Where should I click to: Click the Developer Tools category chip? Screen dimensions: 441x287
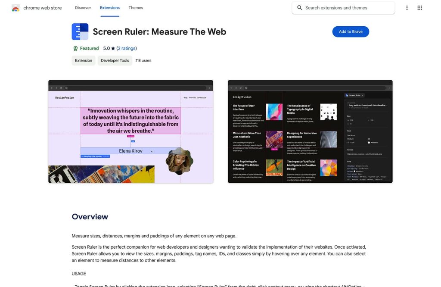click(x=115, y=60)
